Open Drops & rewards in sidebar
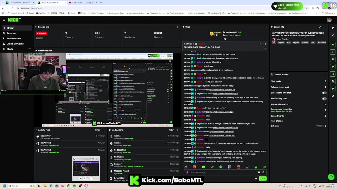This screenshot has width=337, height=189. point(17,44)
